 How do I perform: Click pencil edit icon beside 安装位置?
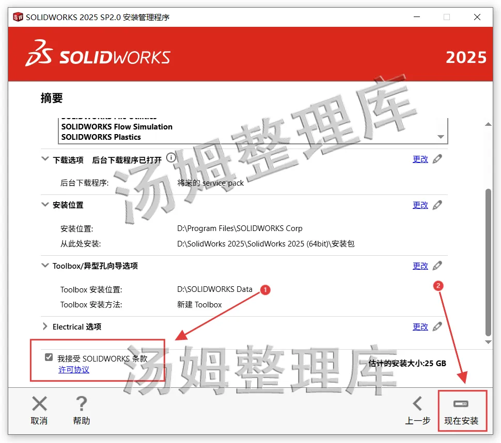tap(437, 205)
